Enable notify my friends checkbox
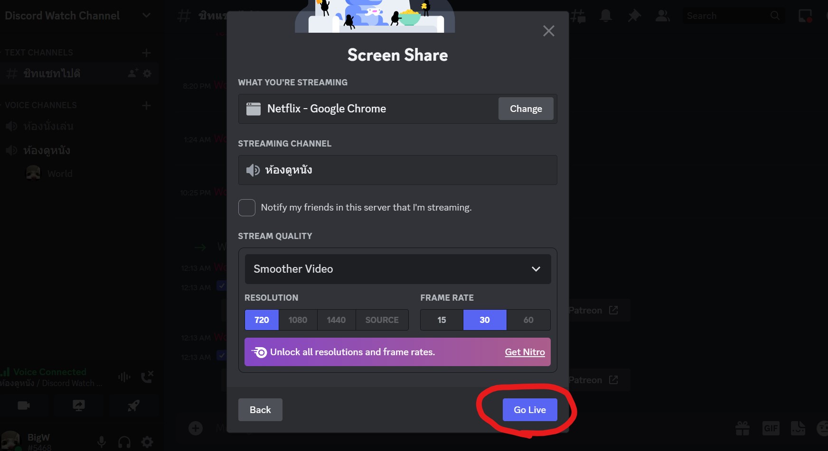The height and width of the screenshot is (451, 828). tap(247, 208)
